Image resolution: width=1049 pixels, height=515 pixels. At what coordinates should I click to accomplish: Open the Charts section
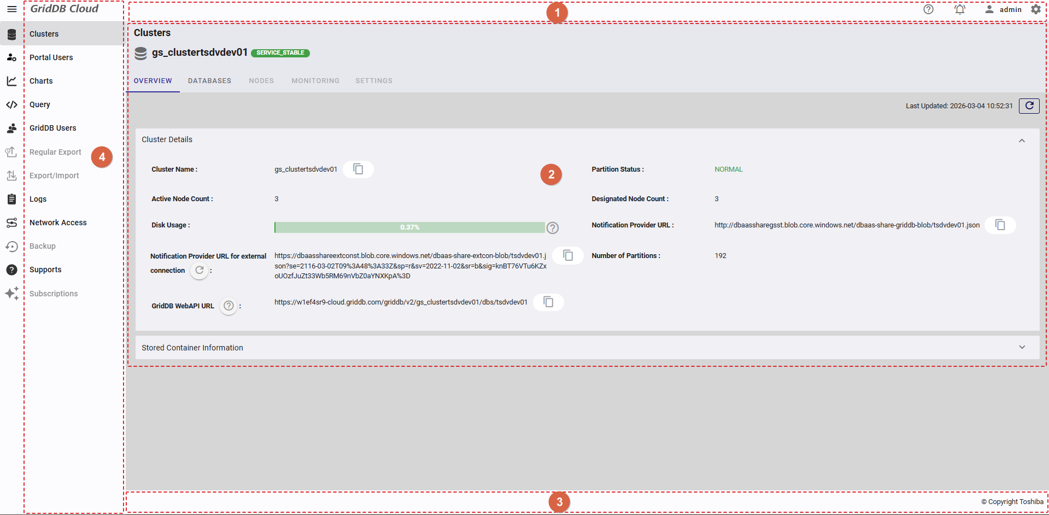tap(41, 81)
